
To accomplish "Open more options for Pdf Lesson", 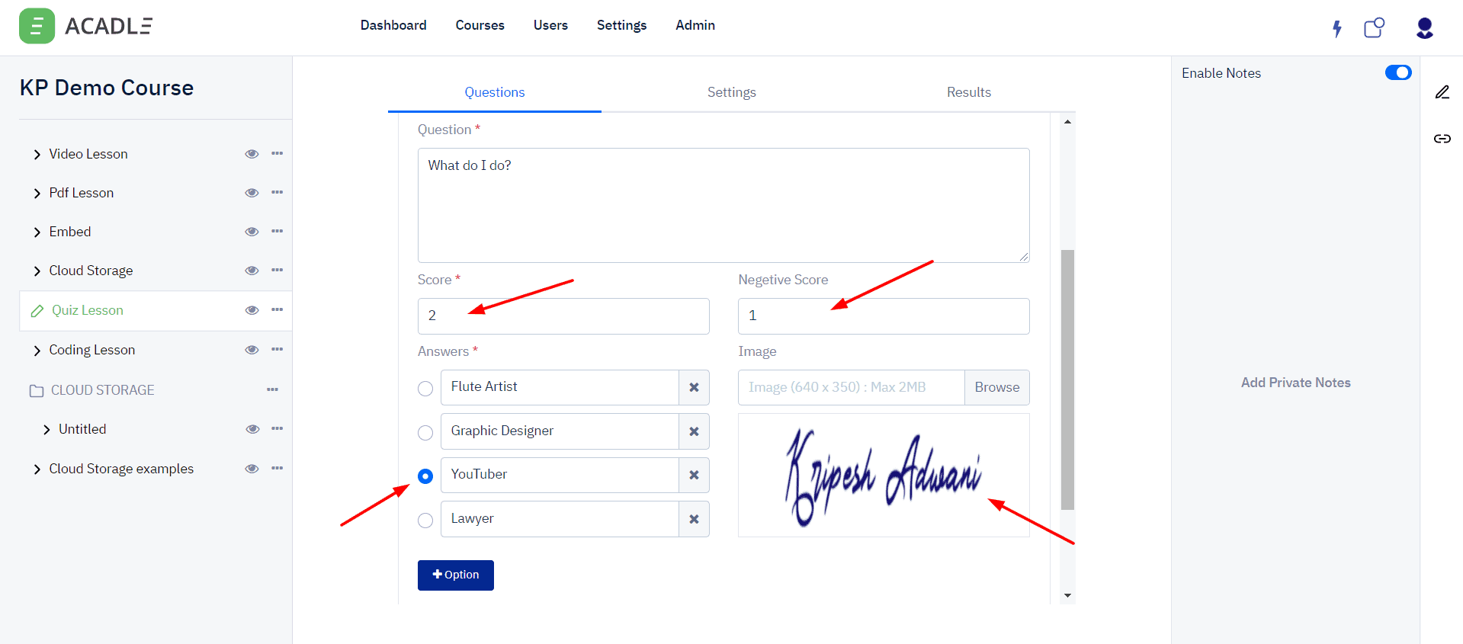I will click(x=277, y=192).
